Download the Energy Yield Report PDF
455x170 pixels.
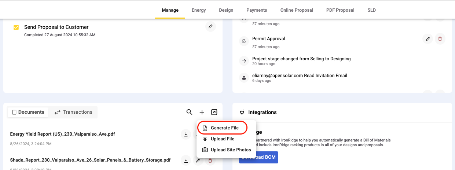coord(186,135)
